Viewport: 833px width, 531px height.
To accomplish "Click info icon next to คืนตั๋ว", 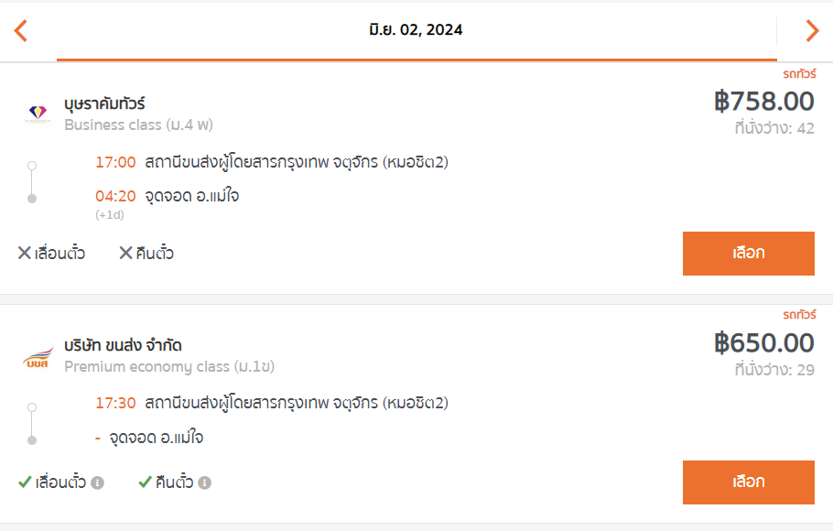I will pyautogui.click(x=204, y=482).
